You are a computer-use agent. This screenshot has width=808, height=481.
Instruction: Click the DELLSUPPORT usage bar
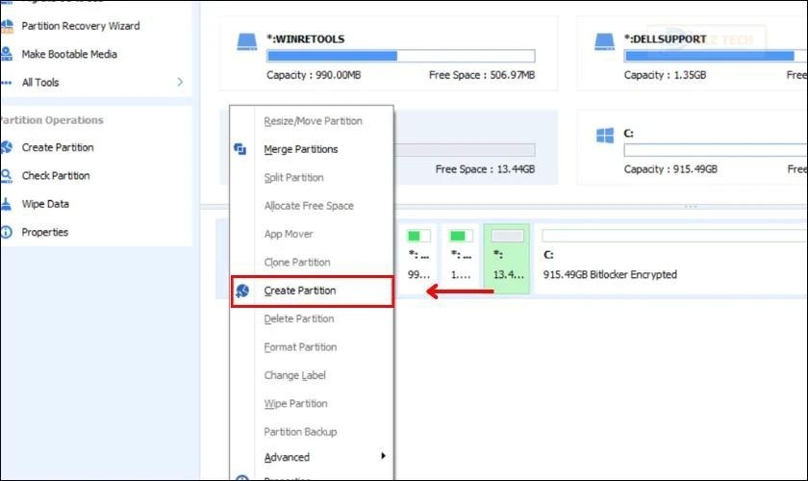point(716,56)
